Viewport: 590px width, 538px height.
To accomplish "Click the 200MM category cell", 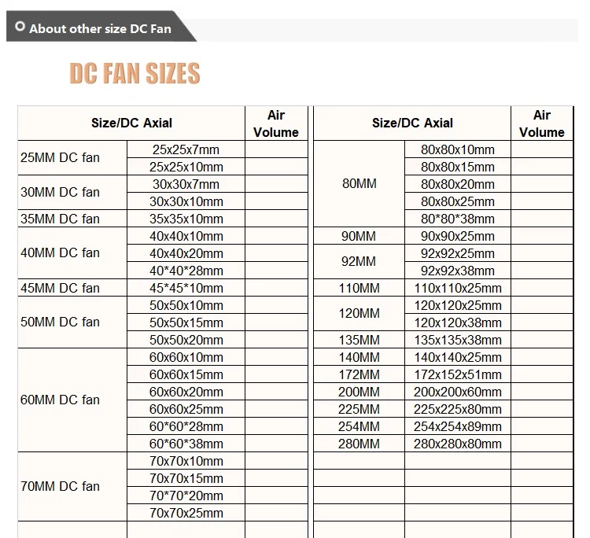I will tap(359, 392).
